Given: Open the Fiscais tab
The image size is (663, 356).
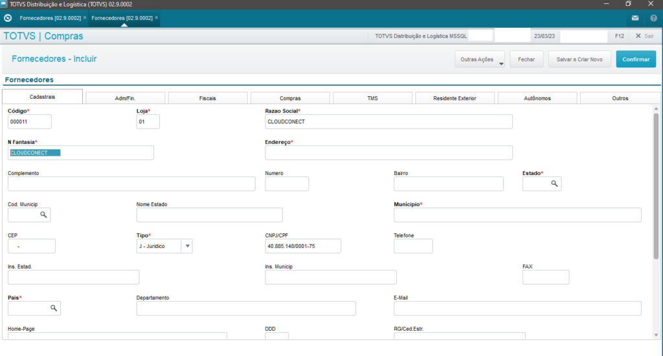Looking at the screenshot, I should coord(207,98).
